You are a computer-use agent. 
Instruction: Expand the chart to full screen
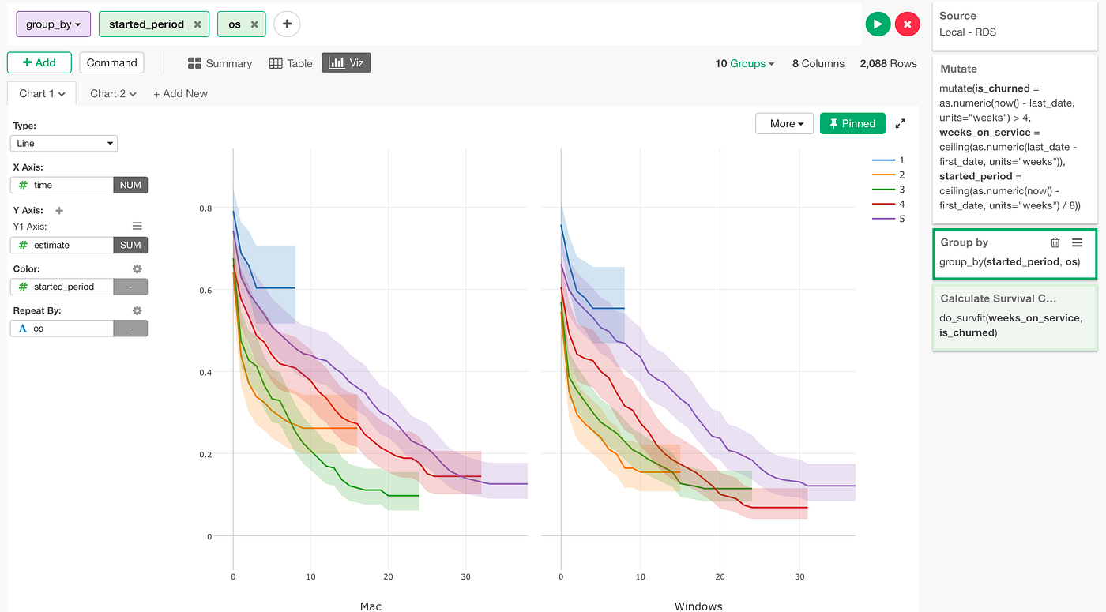click(x=900, y=123)
